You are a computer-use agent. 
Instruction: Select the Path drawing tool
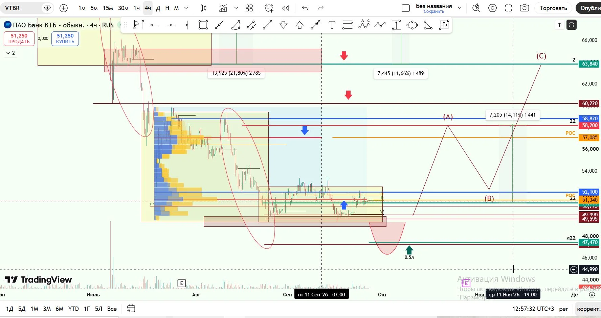380,25
